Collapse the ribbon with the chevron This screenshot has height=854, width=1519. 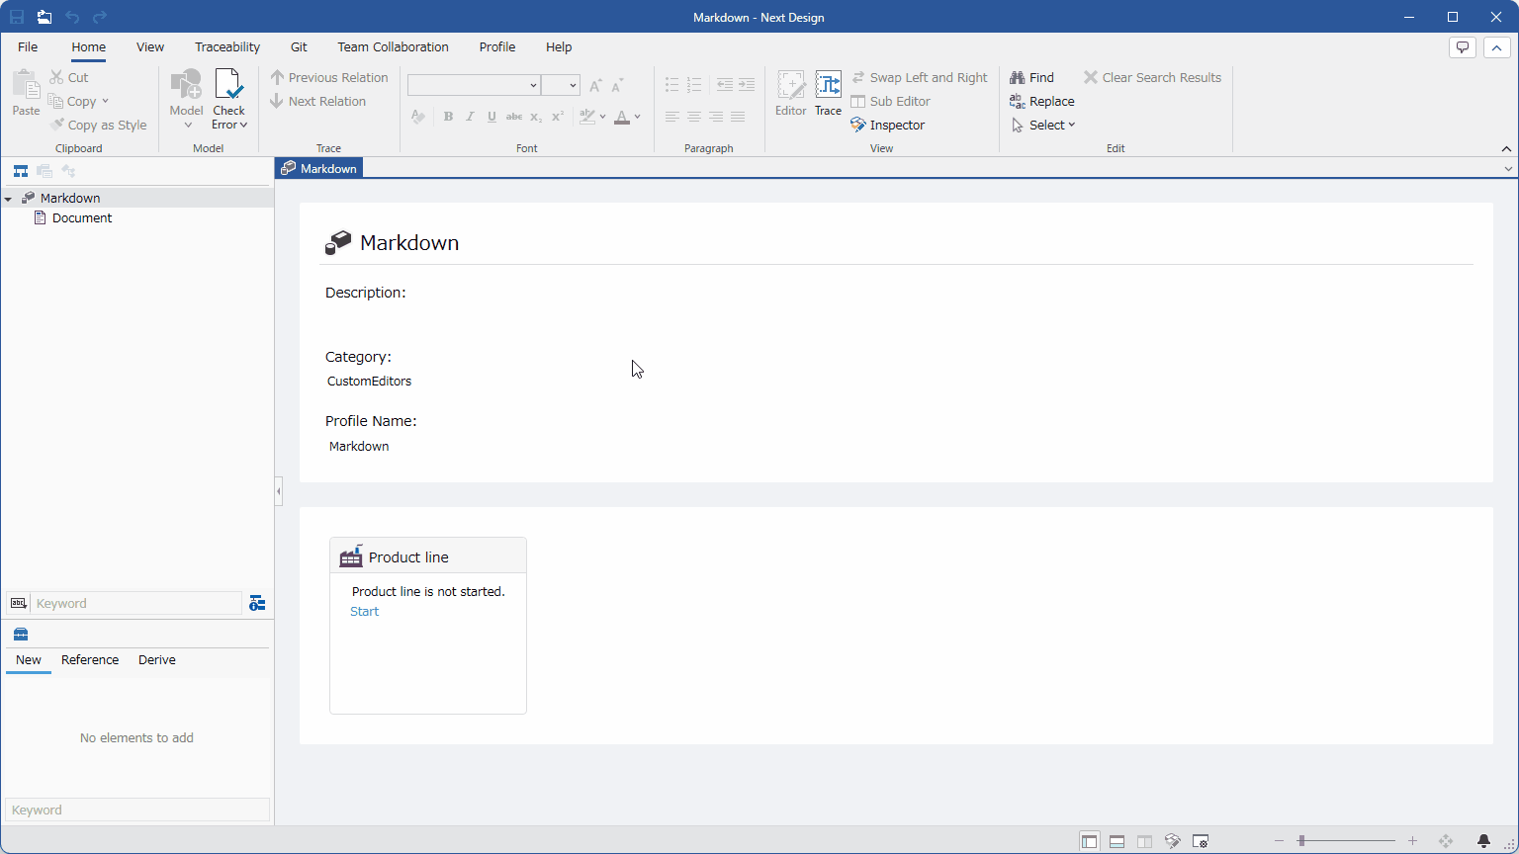pos(1506,148)
